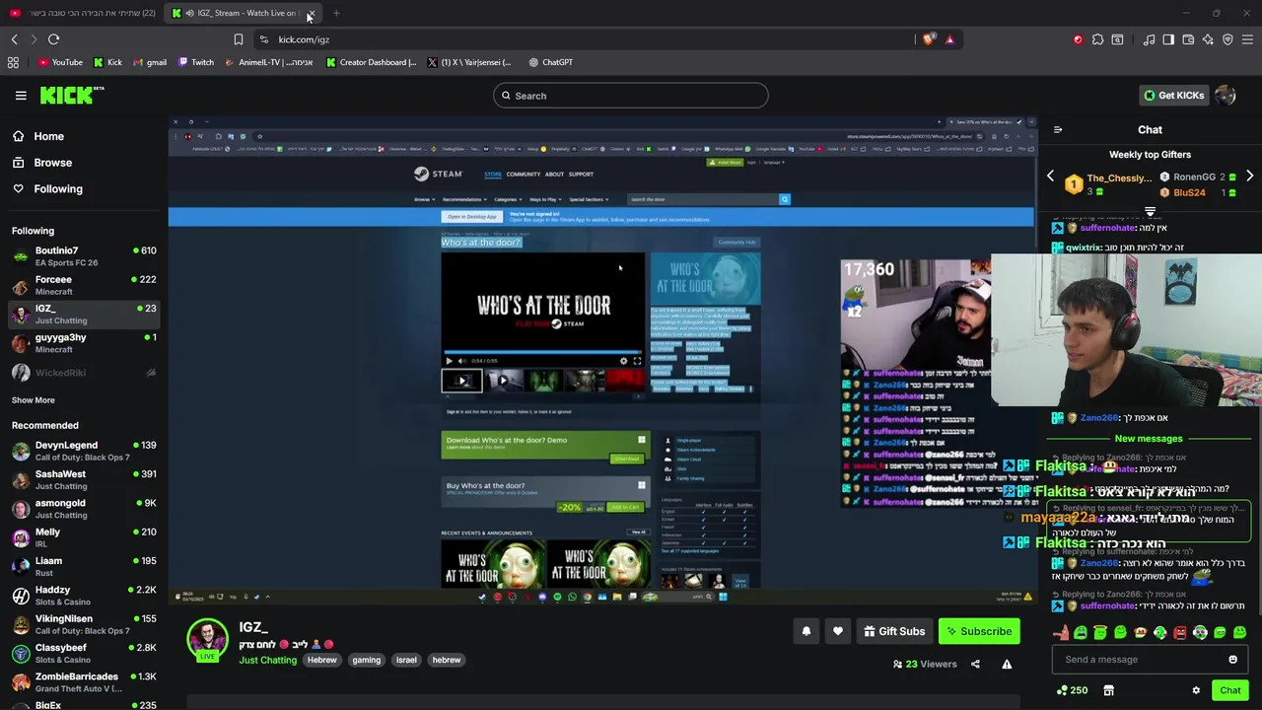Open the Twitch bookmark
The image size is (1262, 710).
pos(195,62)
